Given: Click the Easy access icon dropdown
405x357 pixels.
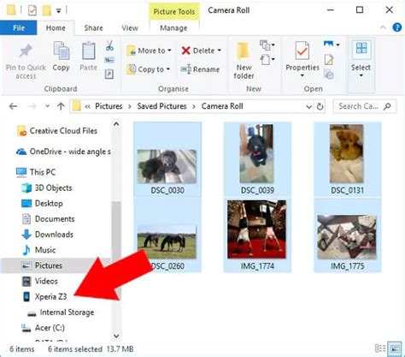Looking at the screenshot, I should [x=267, y=60].
